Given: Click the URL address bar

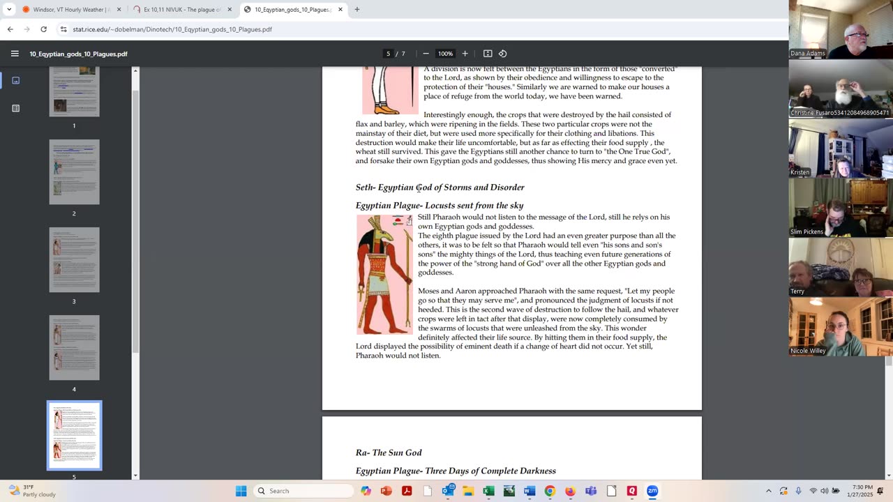Looking at the screenshot, I should [x=419, y=29].
